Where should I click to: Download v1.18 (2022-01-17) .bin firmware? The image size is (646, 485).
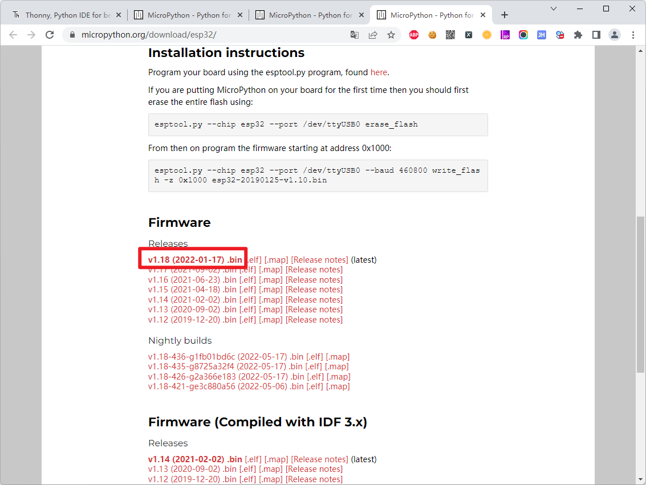coord(195,260)
